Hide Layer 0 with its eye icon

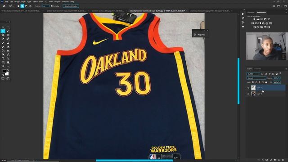coord(248,94)
